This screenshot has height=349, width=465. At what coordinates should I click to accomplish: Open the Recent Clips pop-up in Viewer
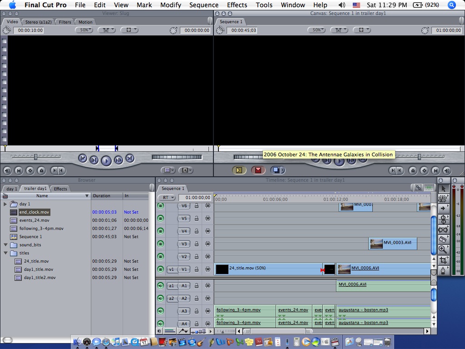(168, 170)
